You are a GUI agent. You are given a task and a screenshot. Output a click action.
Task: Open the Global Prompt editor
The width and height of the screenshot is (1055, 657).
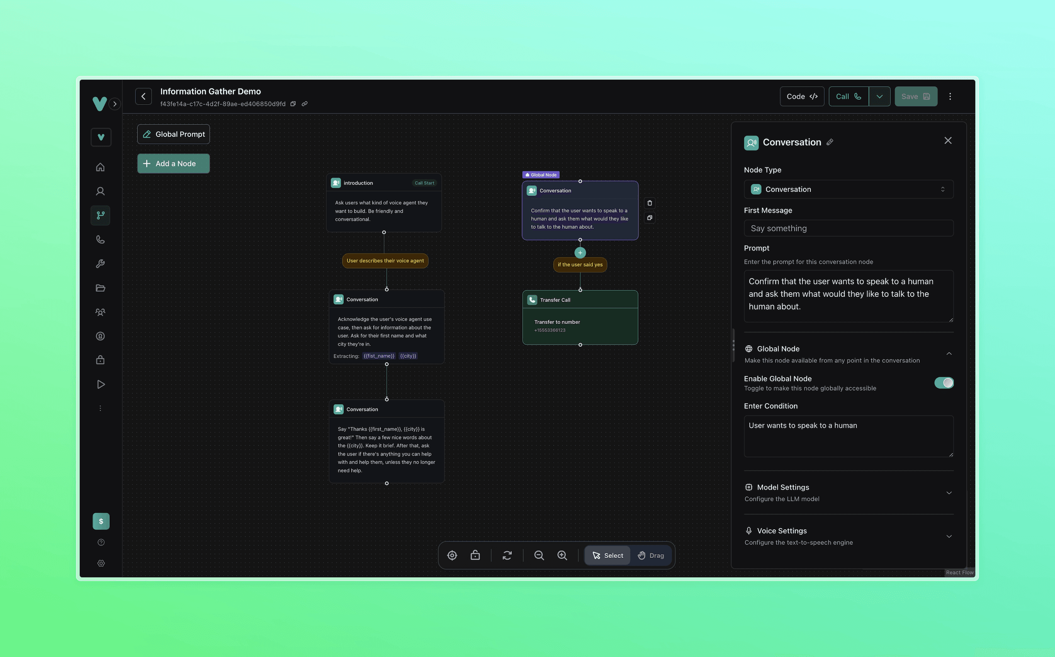pos(173,134)
